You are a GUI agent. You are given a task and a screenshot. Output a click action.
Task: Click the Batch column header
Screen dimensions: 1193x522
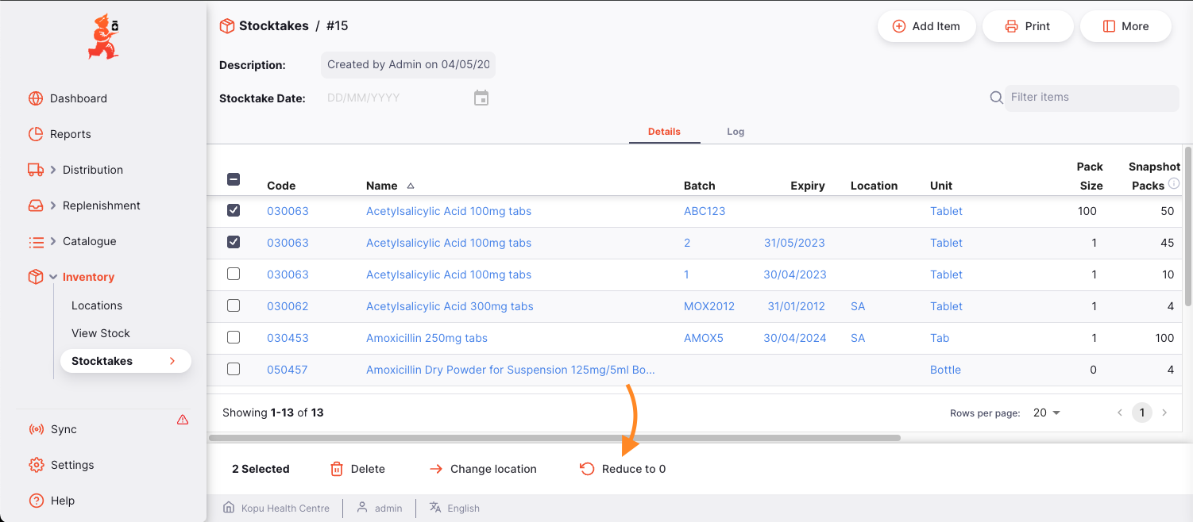click(700, 186)
